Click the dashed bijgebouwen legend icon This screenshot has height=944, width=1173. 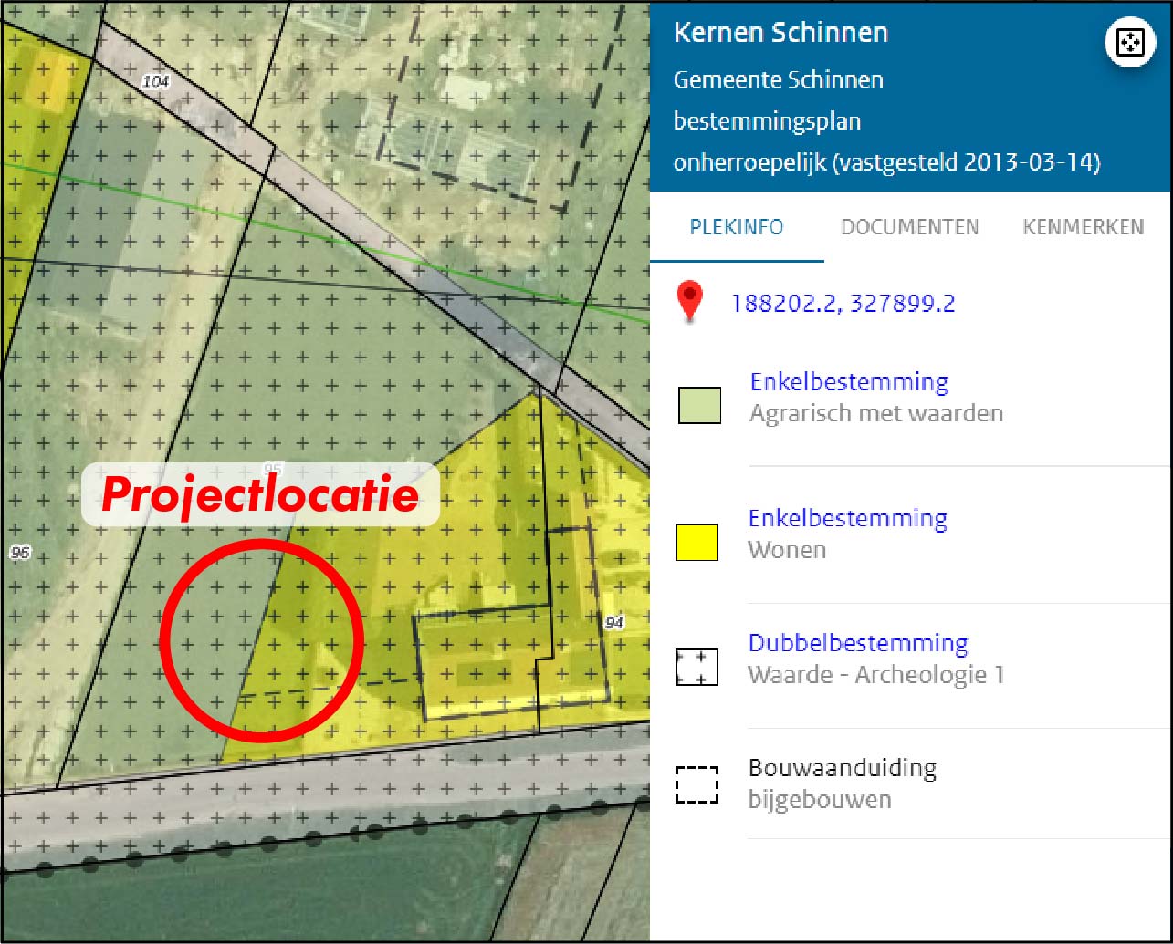697,784
